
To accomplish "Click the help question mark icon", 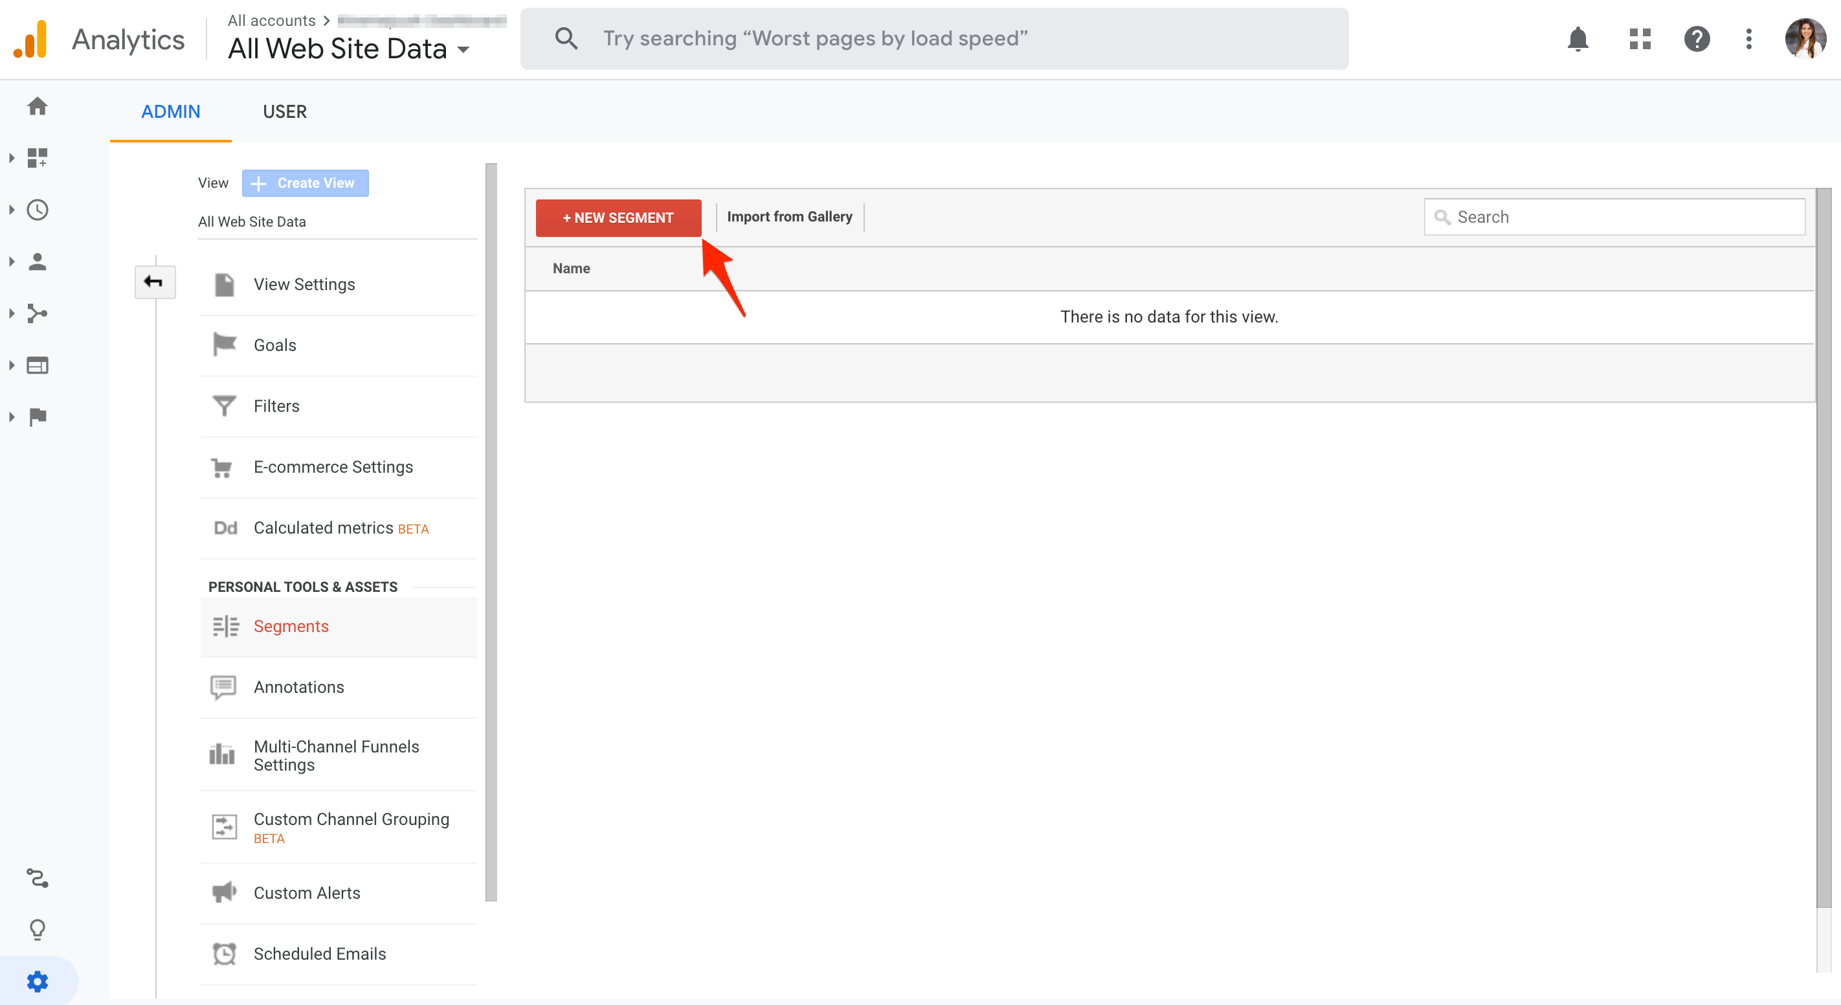I will click(x=1697, y=39).
